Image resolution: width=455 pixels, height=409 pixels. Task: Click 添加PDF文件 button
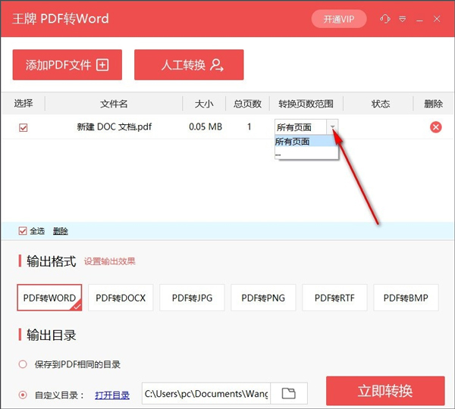pyautogui.click(x=67, y=64)
